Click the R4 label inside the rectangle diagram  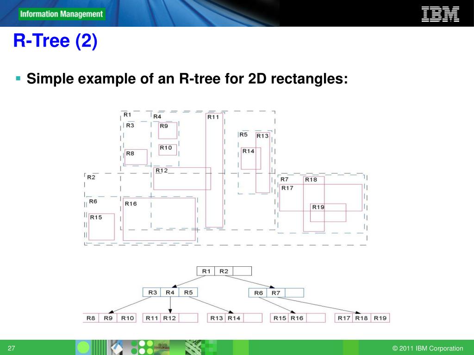[x=157, y=116]
